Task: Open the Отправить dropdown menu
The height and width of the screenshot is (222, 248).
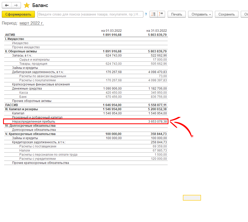Action: (x=200, y=14)
